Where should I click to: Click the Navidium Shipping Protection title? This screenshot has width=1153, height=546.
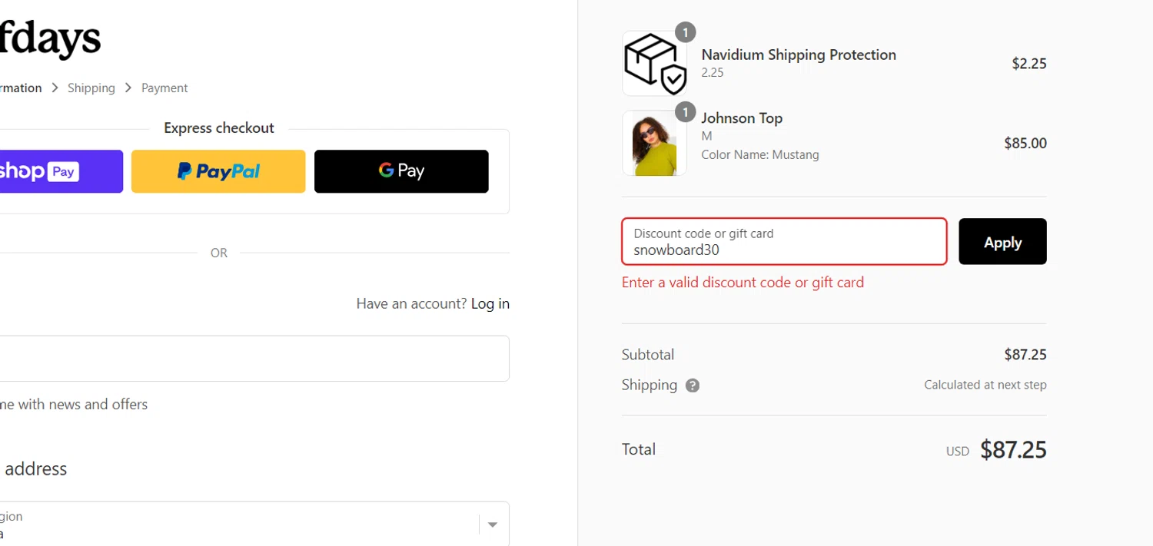click(x=799, y=55)
